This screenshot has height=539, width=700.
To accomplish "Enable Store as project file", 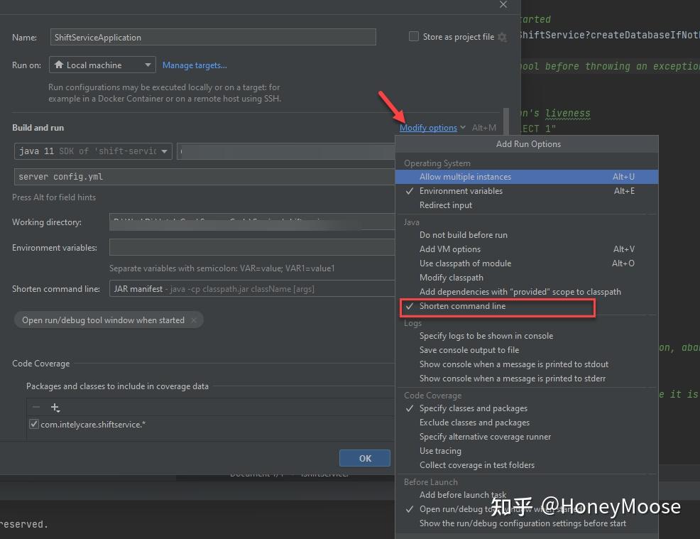I will [414, 37].
